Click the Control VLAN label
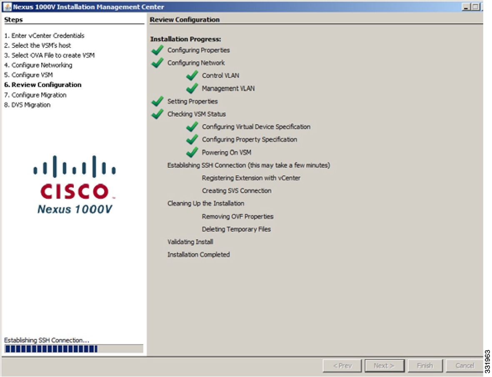 pos(220,75)
